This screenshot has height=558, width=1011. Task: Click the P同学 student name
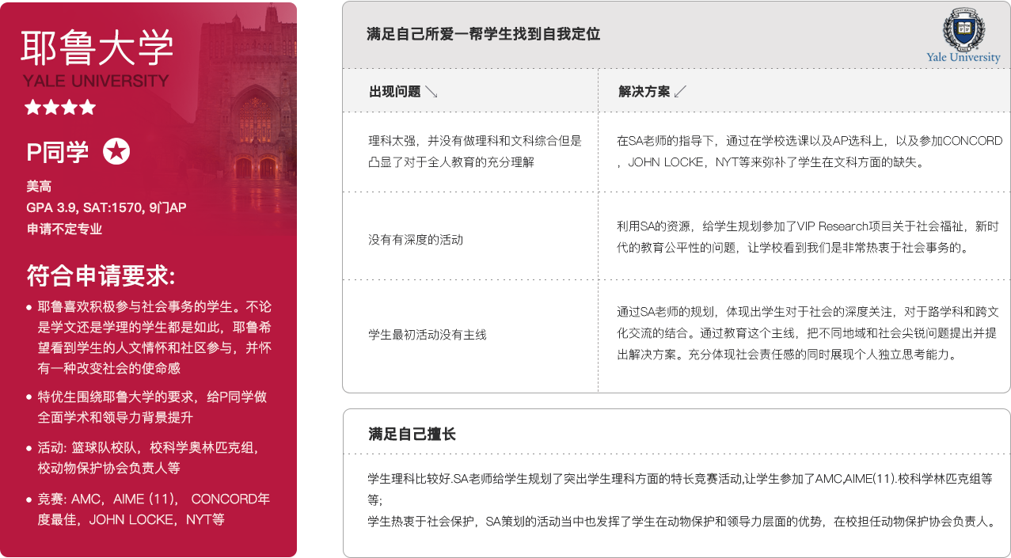pos(57,151)
